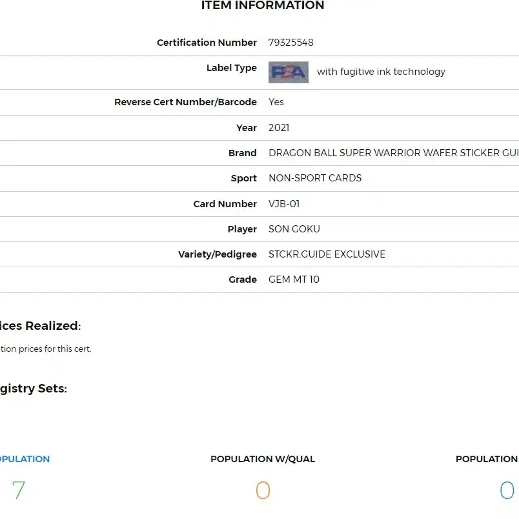The width and height of the screenshot is (519, 519).
Task: Click the STCKR.GUIDE EXCLUSIVE variety value
Action: tap(327, 254)
